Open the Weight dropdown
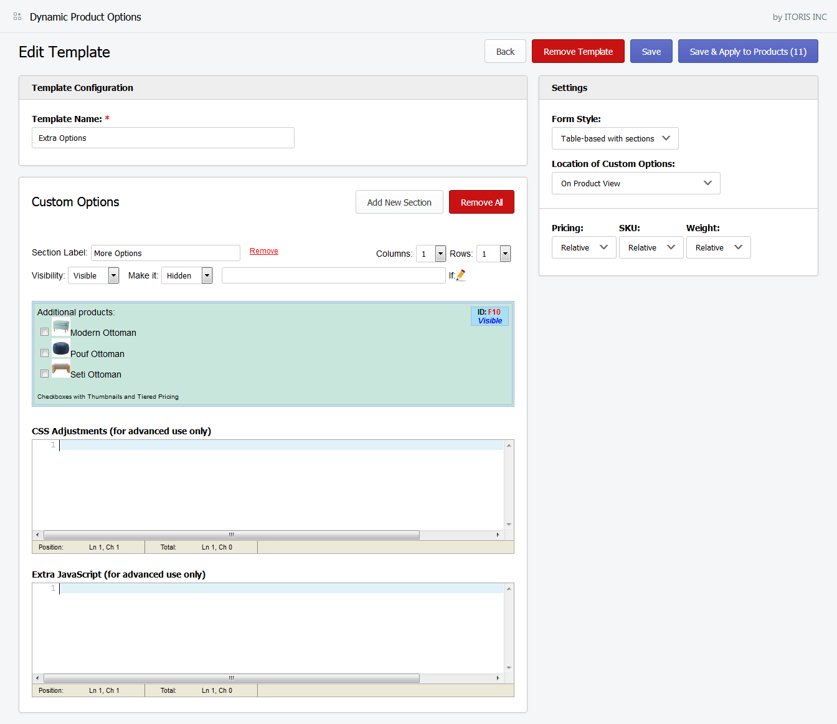This screenshot has height=724, width=837. tap(719, 247)
